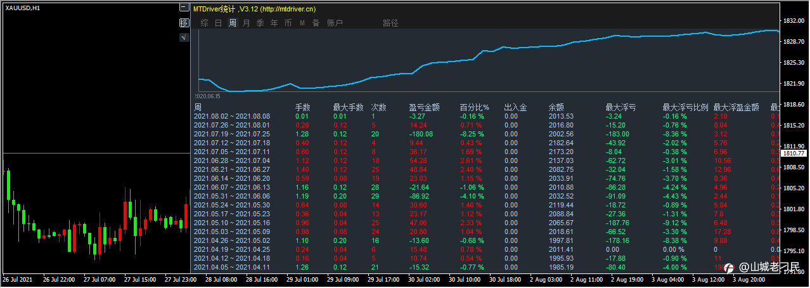Viewport: 810px width, 288px height.
Task: Select the 周 weekly tab
Action: (233, 23)
